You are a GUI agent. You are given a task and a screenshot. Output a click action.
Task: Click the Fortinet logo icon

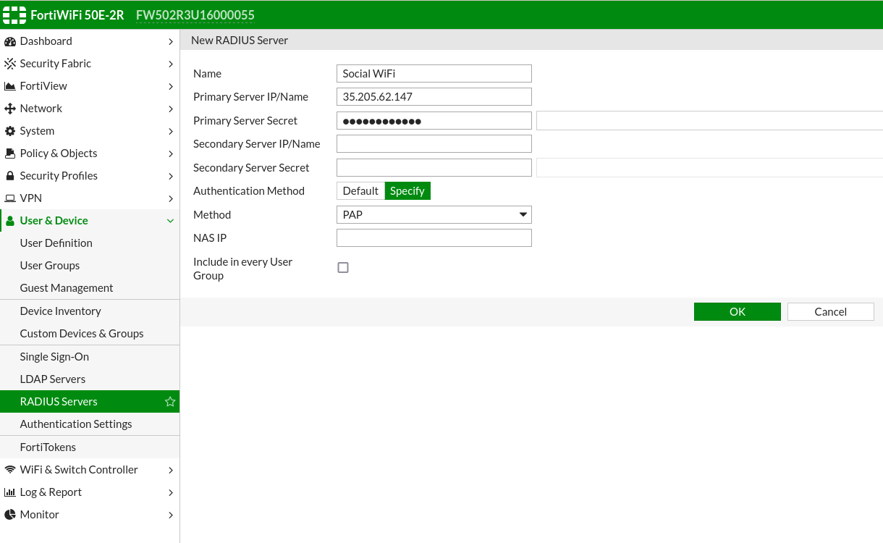pyautogui.click(x=14, y=15)
